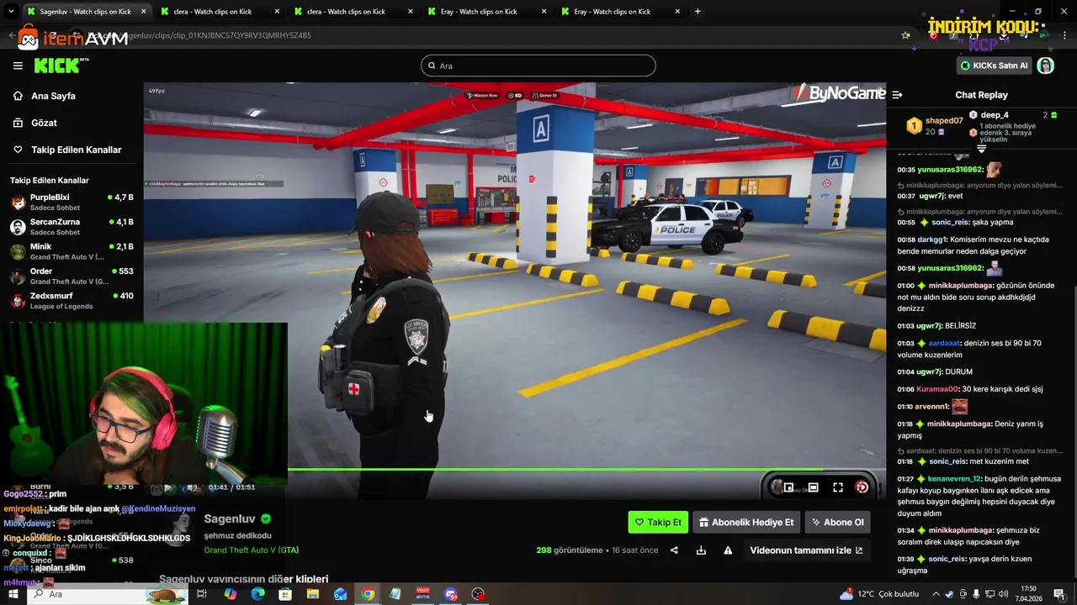Switch to first Eray clip tab
The height and width of the screenshot is (605, 1077).
(486, 12)
